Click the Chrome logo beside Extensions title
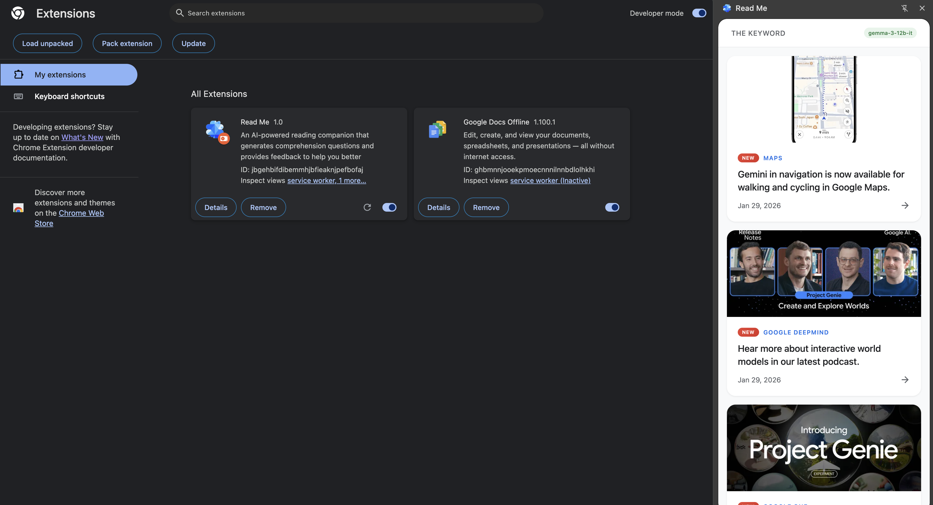Screen dimensions: 933x505 18,14
